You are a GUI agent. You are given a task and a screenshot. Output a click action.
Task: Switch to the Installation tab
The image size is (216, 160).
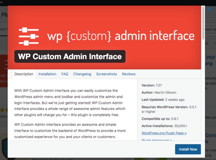pyautogui.click(x=47, y=74)
